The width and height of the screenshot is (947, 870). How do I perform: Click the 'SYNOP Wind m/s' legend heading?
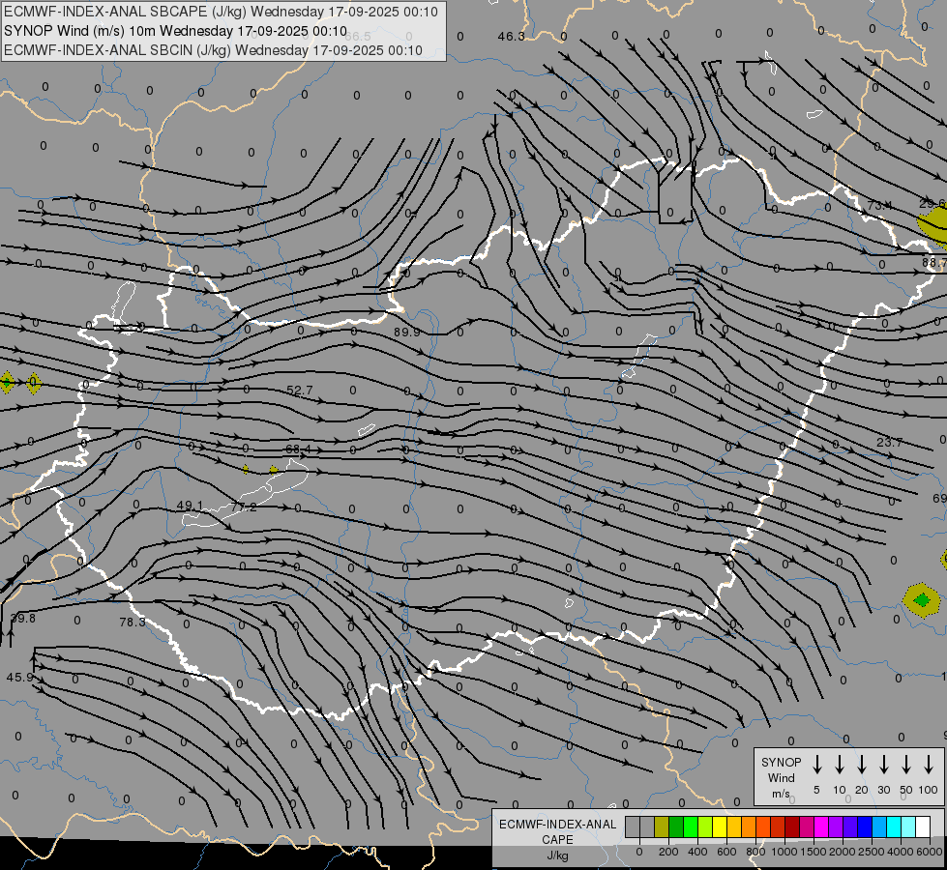(781, 777)
